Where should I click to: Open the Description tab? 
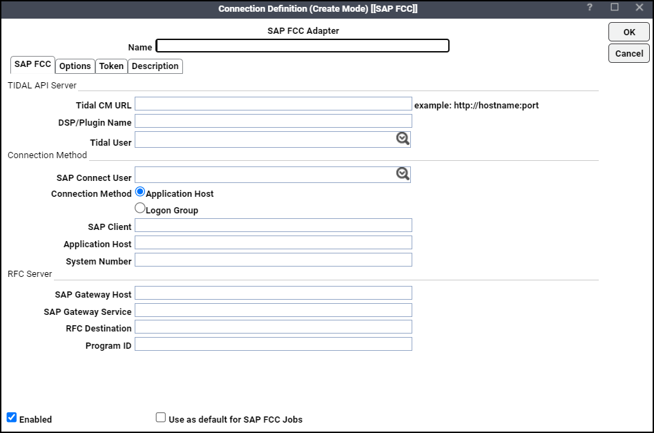155,66
